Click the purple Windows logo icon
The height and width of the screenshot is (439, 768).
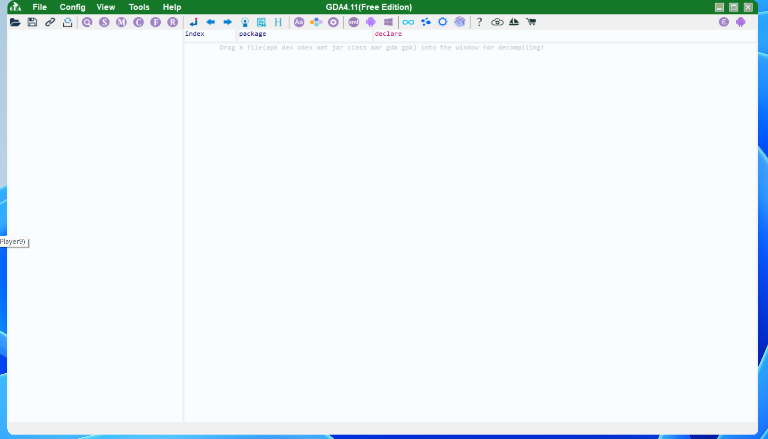tap(388, 22)
